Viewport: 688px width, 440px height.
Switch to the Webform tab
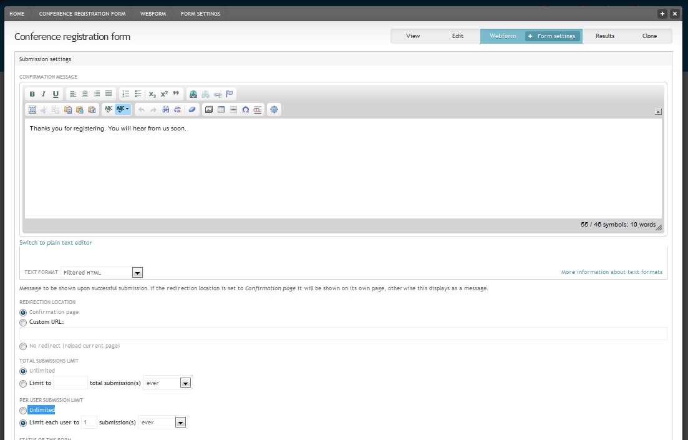click(x=503, y=36)
